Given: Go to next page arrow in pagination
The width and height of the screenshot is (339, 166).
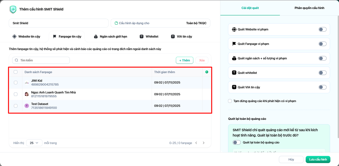Looking at the screenshot, I should [x=204, y=143].
